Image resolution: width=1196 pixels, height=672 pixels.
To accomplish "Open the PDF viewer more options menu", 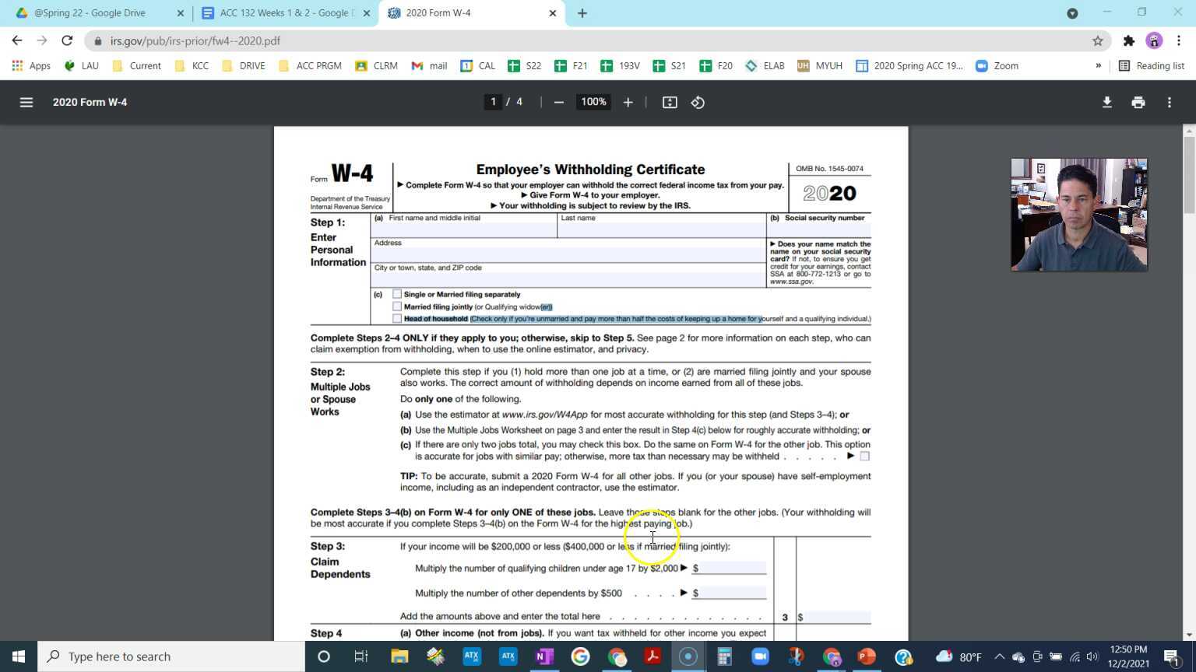I will pos(1169,102).
